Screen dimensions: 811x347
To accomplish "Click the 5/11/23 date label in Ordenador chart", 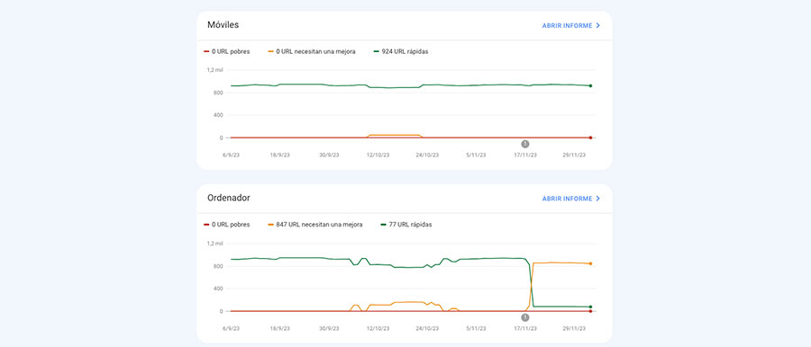I will (x=476, y=328).
